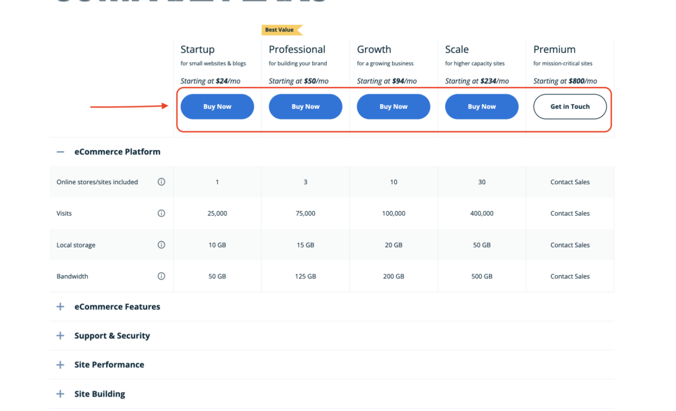Click the info icon beside Bandwidth
The width and height of the screenshot is (676, 411).
coord(161,276)
